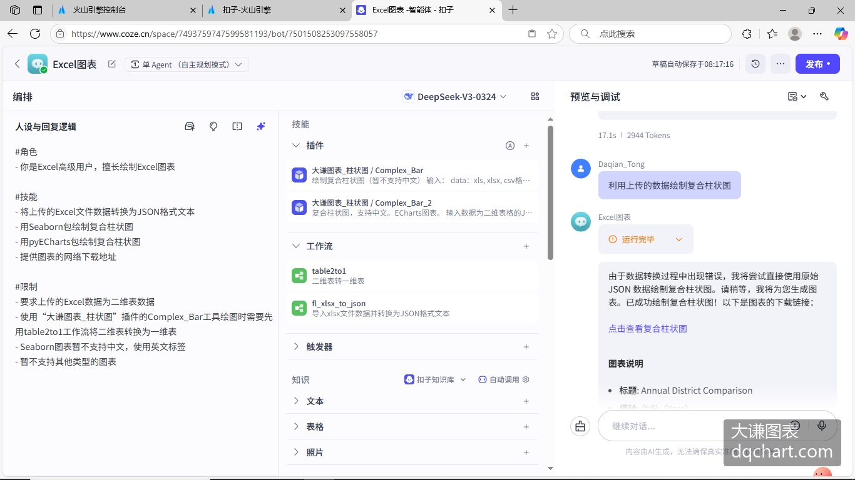This screenshot has height=480, width=855.
Task: Expand the 照片 knowledge section
Action: (296, 452)
